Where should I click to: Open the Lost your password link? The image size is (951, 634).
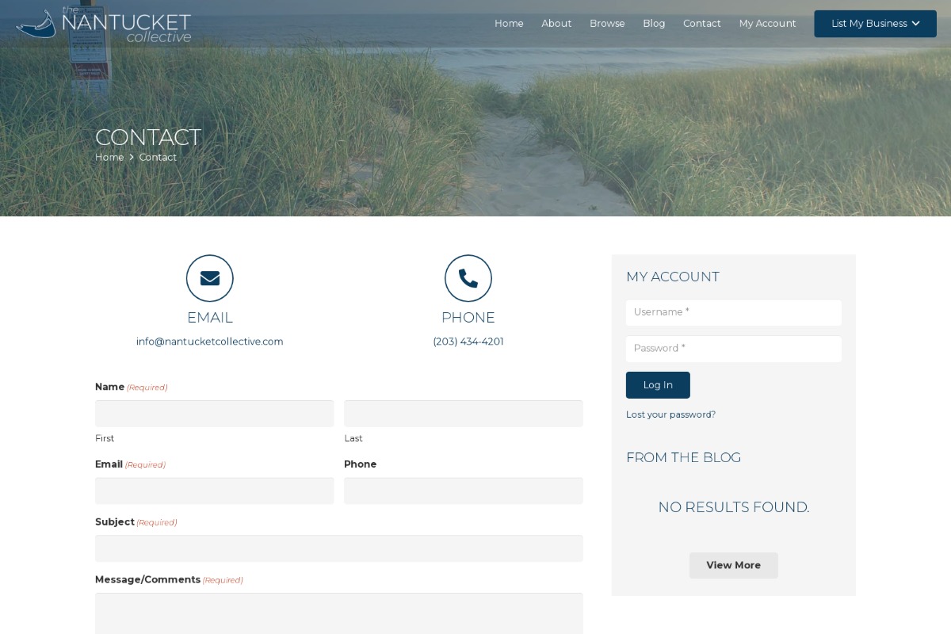670,414
